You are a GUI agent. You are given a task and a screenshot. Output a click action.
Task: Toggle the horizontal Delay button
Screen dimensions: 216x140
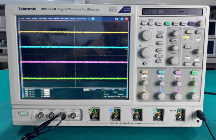pos(175,40)
